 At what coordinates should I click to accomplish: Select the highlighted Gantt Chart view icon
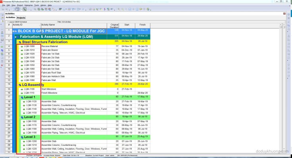point(17,9)
